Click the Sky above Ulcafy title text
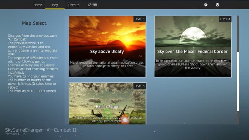The image size is (249, 140). [x=107, y=51]
